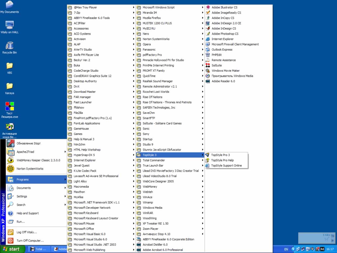Click the taskbar clock showing 16:17
Viewport: 337px width, 253px height.
[x=330, y=249]
